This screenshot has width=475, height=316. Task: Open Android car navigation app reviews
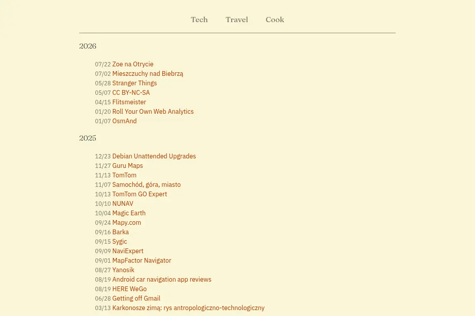(162, 280)
